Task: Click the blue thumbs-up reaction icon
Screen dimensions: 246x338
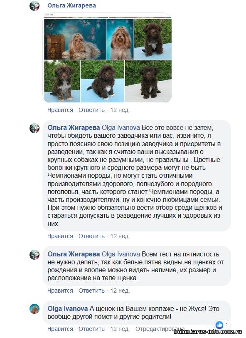Action: (x=219, y=325)
